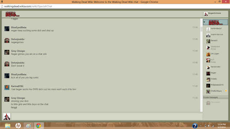The height and width of the screenshot is (129, 230).
Task: Show hidden system tray icons arrow
Action: pyautogui.click(x=201, y=126)
